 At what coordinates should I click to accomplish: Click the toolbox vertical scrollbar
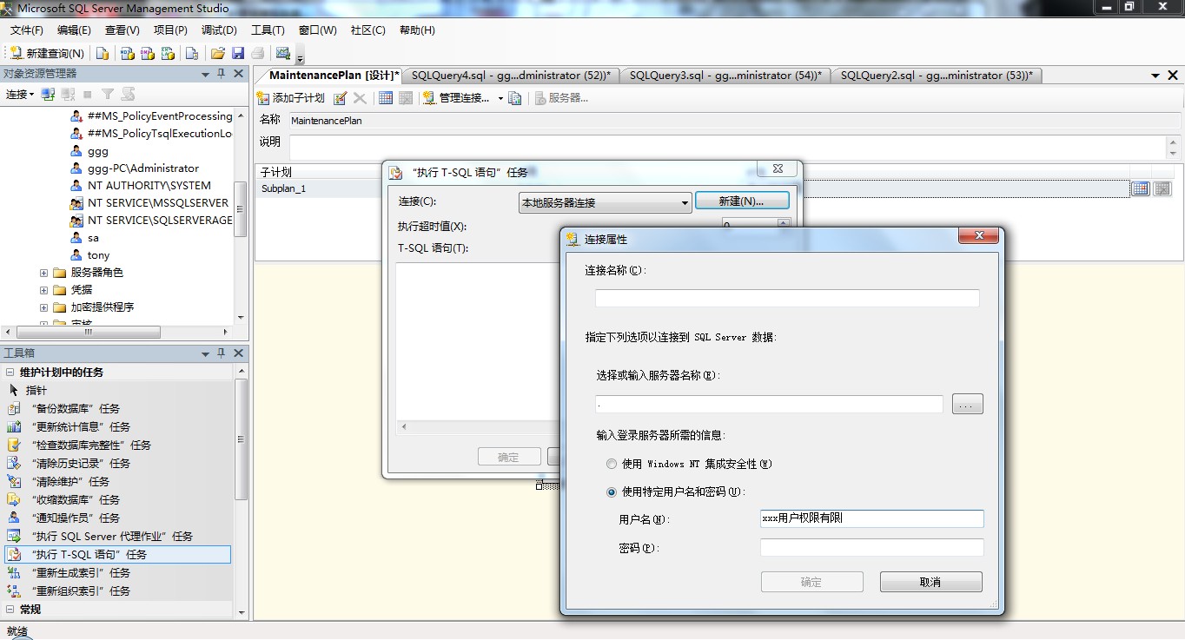[x=242, y=439]
